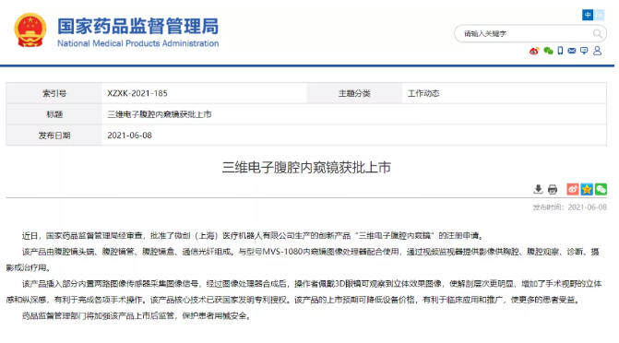Click the title cell 三维电子腹腔内窥镜获批上市 in table
This screenshot has width=619, height=343.
tap(160, 114)
